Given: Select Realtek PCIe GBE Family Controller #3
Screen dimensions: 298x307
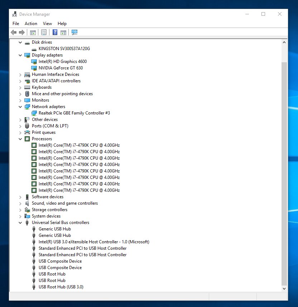Looking at the screenshot, I should coord(74,113).
